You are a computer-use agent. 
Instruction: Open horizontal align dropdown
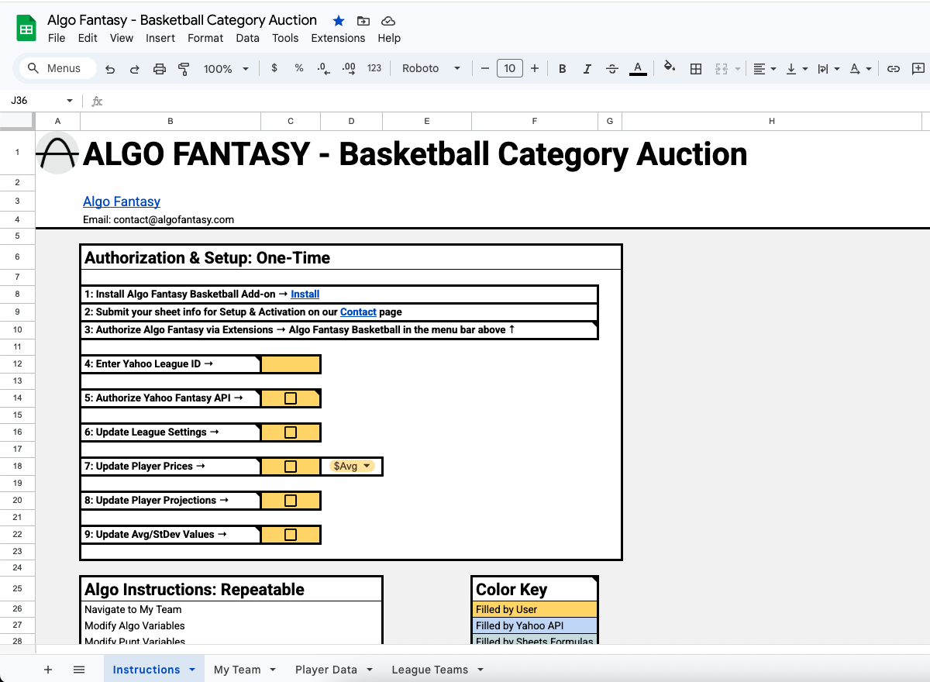pyautogui.click(x=765, y=69)
